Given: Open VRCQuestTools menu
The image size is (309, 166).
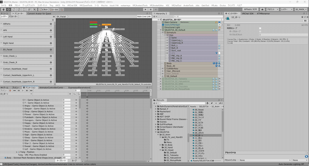Looking at the screenshot, I should (86, 5).
